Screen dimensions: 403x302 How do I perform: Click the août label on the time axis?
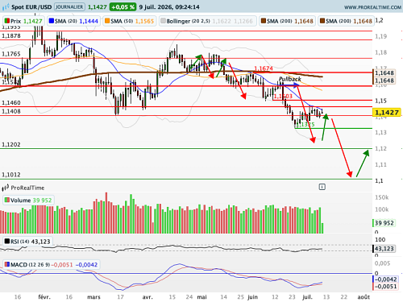coord(364,297)
